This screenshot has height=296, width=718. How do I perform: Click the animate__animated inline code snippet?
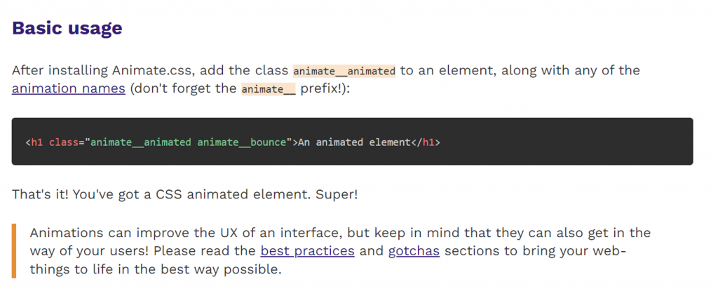344,71
